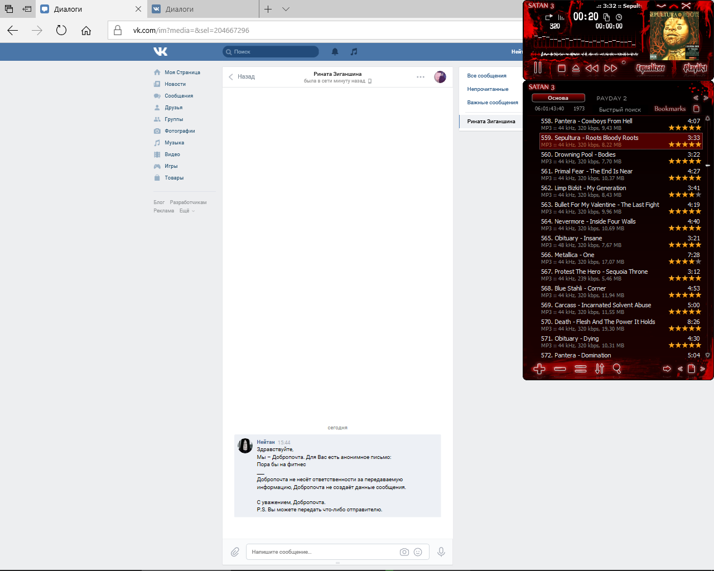714x571 pixels.
Task: Skip to next track in player
Action: pyautogui.click(x=611, y=68)
